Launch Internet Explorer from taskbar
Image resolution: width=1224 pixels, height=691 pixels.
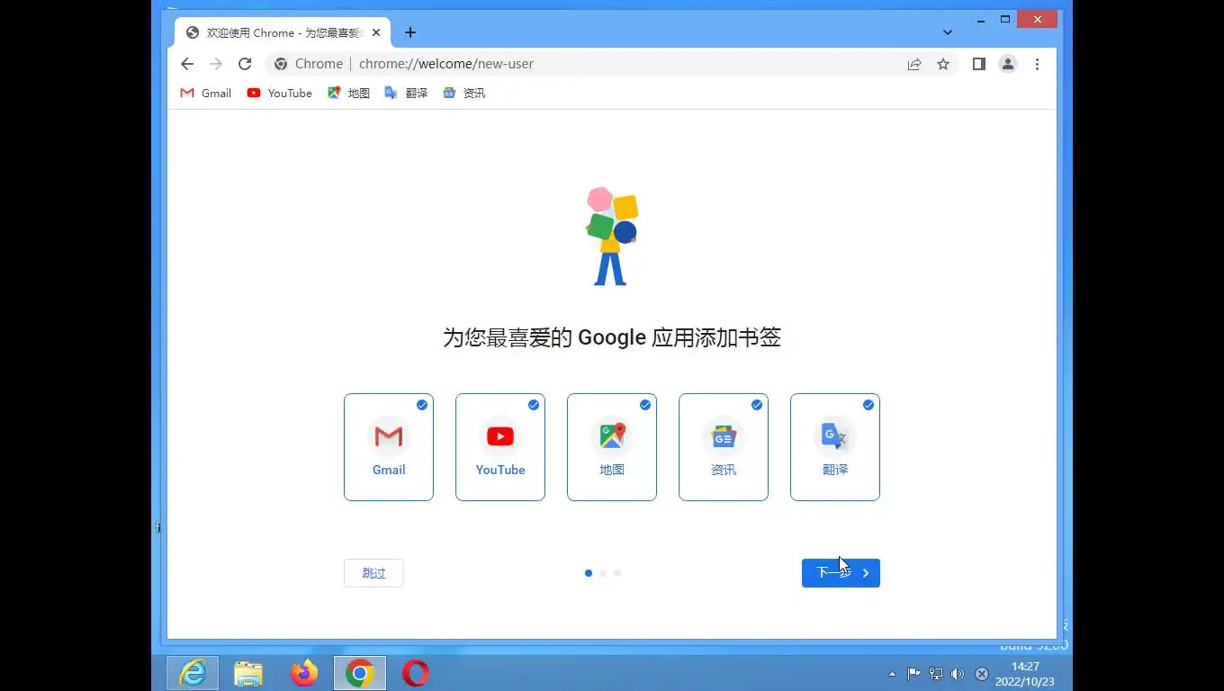point(193,673)
